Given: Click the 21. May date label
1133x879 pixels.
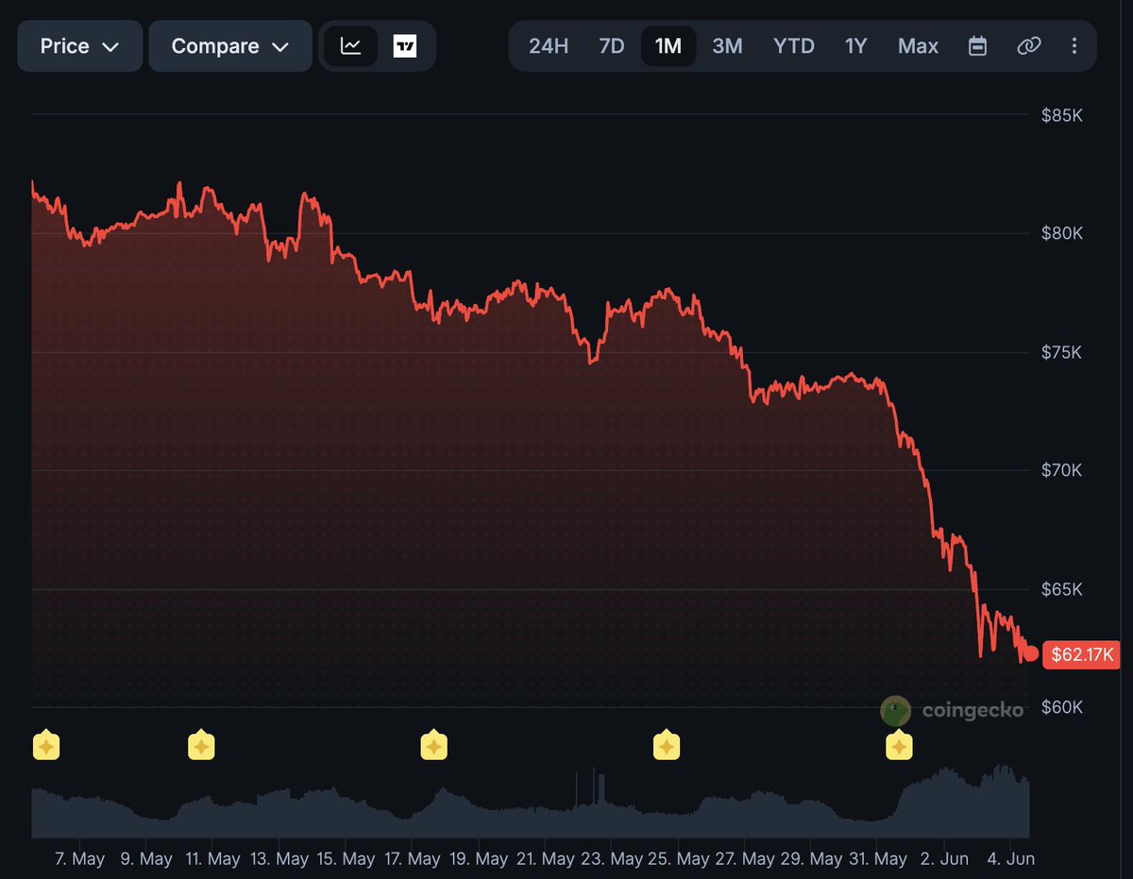Looking at the screenshot, I should click(545, 858).
